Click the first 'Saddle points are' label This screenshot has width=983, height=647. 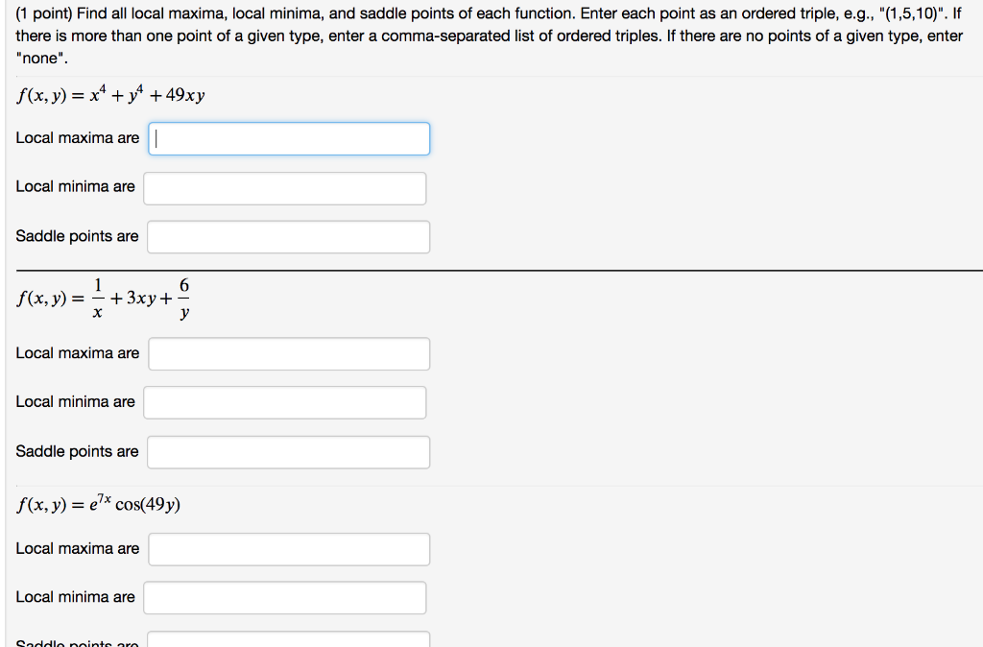tap(77, 236)
